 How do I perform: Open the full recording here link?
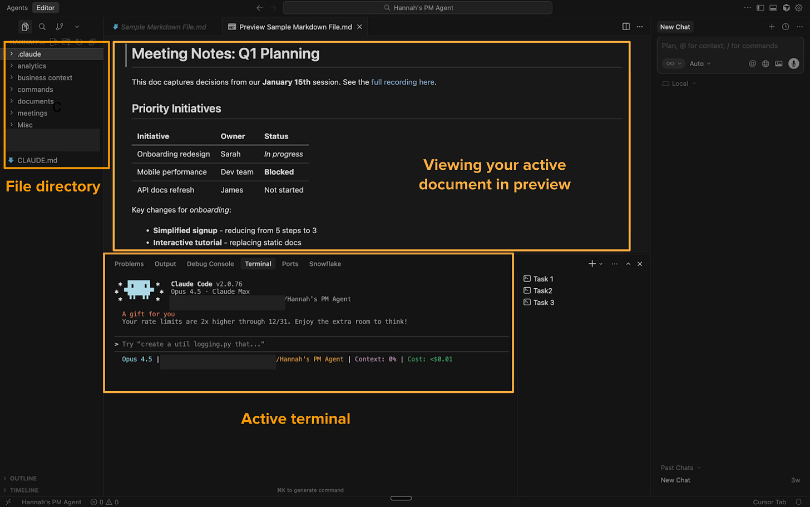click(x=403, y=82)
